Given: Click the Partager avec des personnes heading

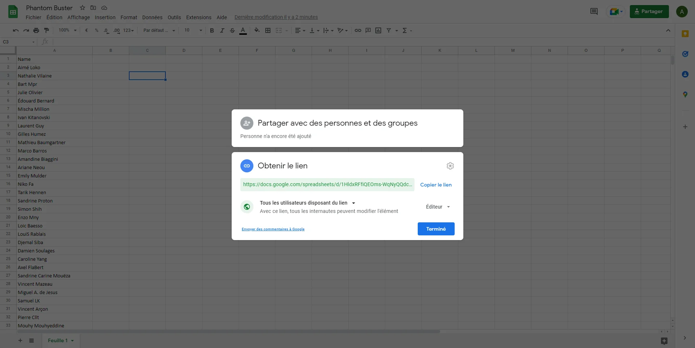Looking at the screenshot, I should [337, 123].
